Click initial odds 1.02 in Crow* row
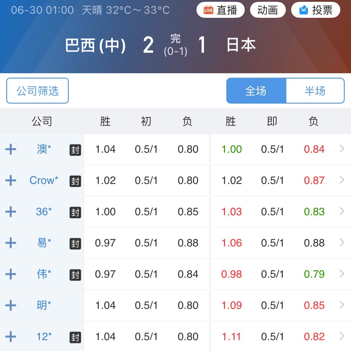 point(105,180)
